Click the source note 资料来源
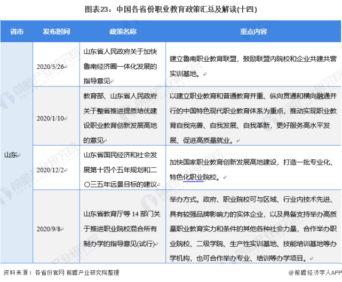The height and width of the screenshot is (282, 342). click(x=61, y=272)
